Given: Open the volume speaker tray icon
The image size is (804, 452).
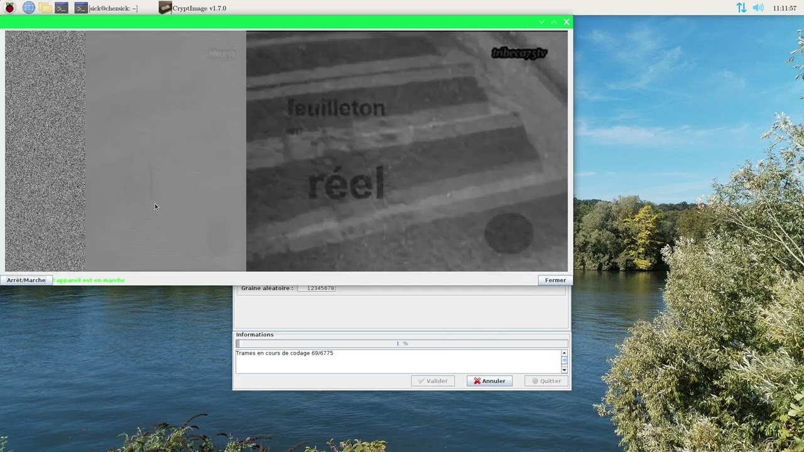Looking at the screenshot, I should 758,8.
